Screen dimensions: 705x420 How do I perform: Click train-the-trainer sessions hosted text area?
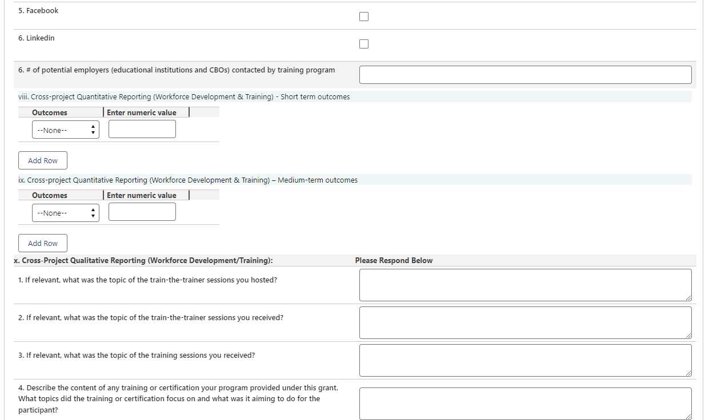tap(525, 285)
